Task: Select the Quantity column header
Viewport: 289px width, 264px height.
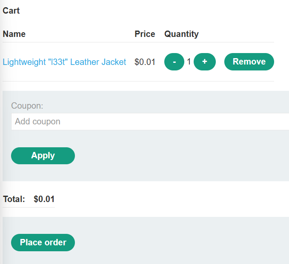Action: (181, 34)
